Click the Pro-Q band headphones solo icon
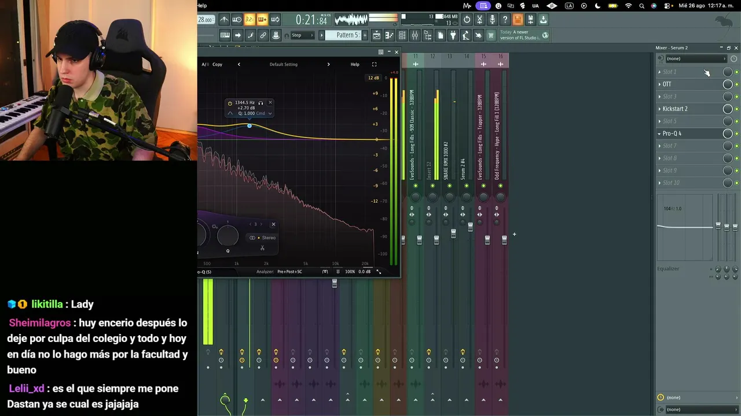The width and height of the screenshot is (741, 416). 261,103
